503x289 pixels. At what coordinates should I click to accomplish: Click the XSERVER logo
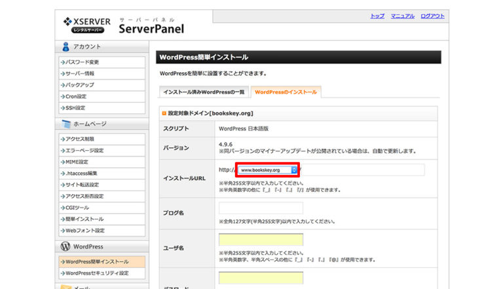87,25
